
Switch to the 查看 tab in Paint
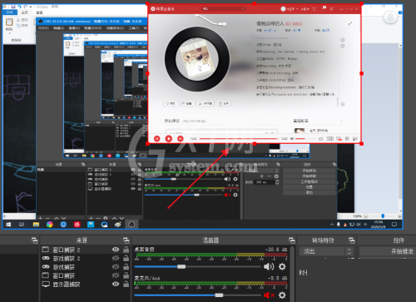pyautogui.click(x=39, y=12)
